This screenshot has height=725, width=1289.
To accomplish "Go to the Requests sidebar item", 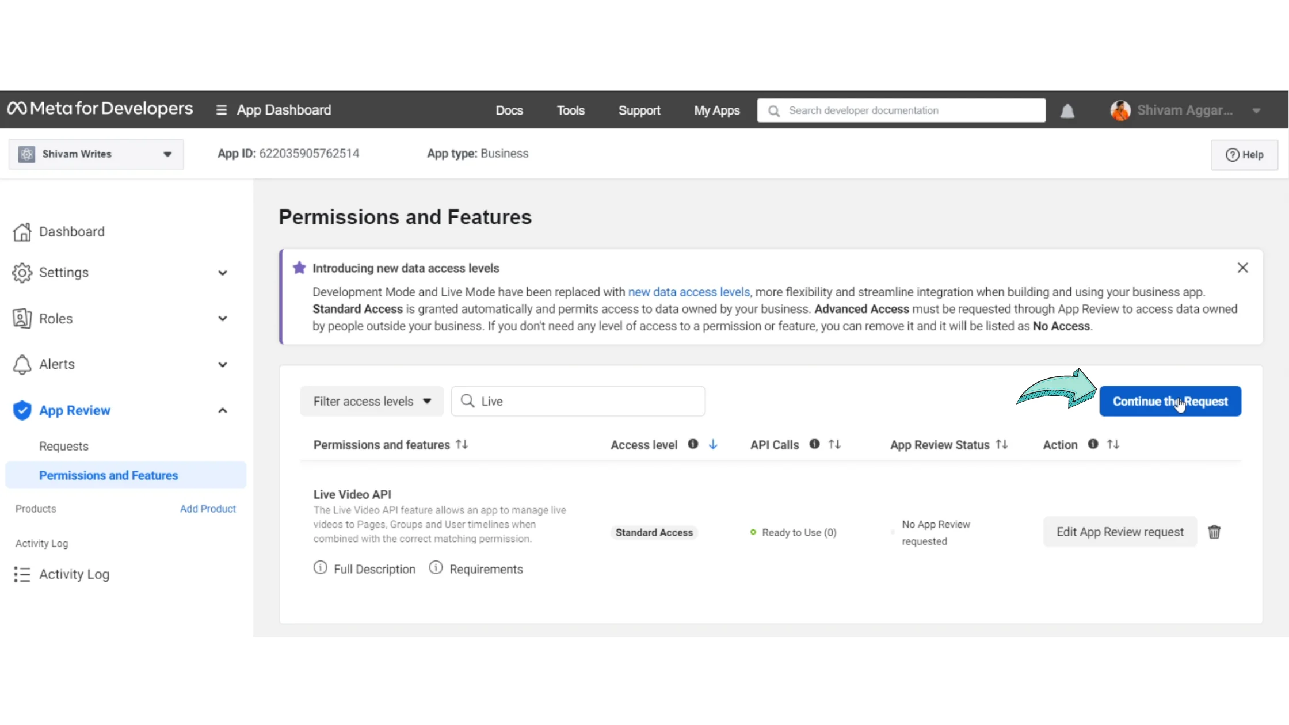I will tap(64, 446).
